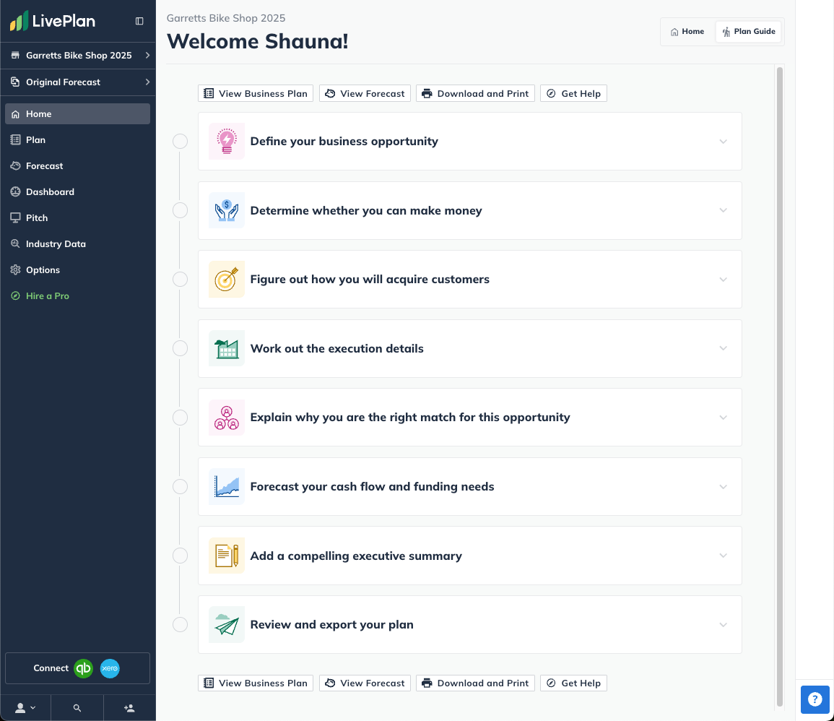Open the blue help question icon
This screenshot has width=834, height=721.
[815, 699]
